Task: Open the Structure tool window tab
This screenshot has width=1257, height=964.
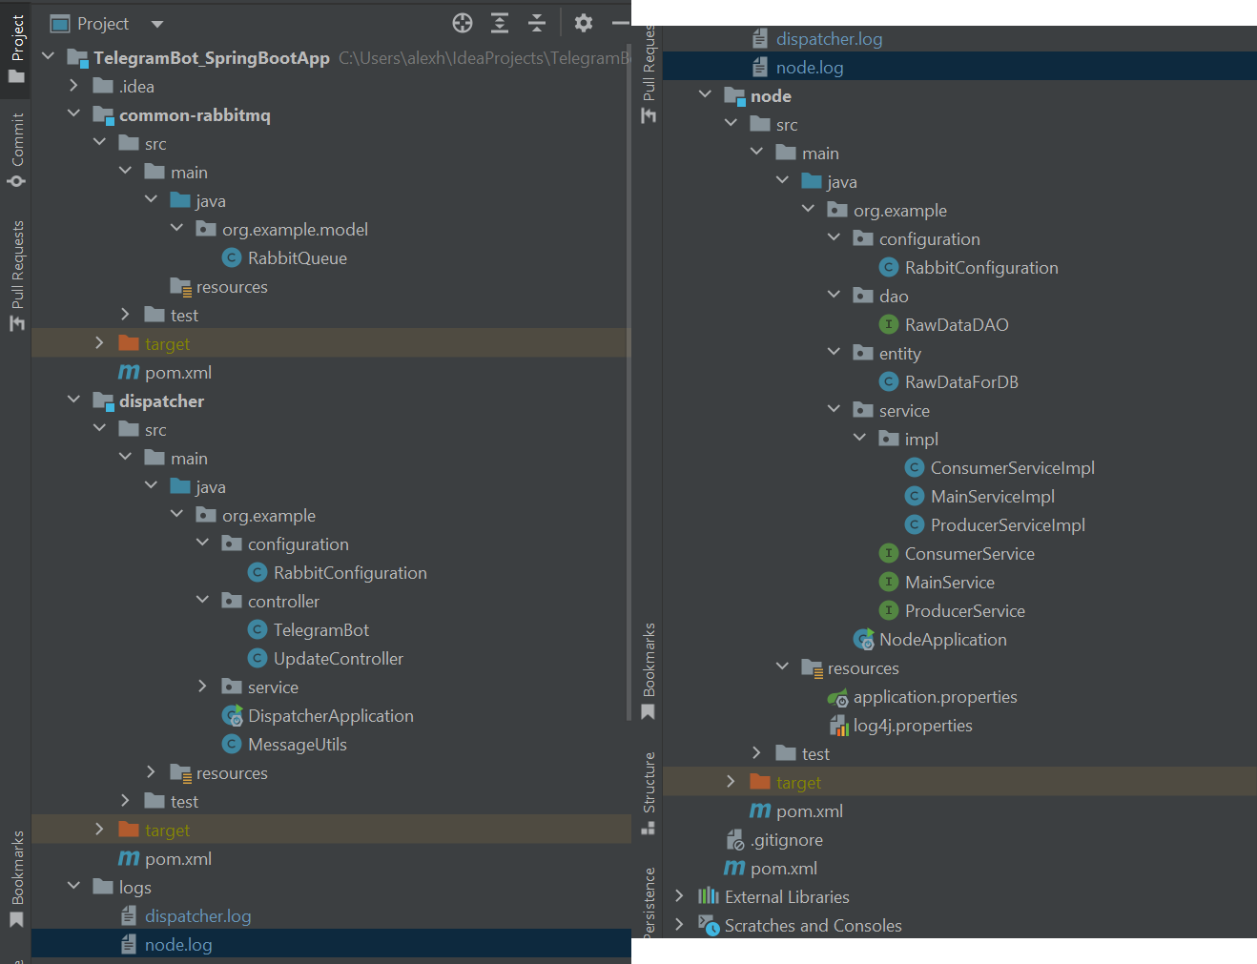Action: [649, 793]
